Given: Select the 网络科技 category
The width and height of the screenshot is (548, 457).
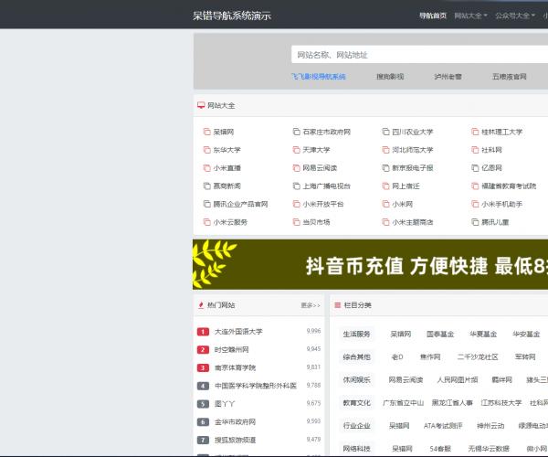Looking at the screenshot, I should click(x=356, y=449).
